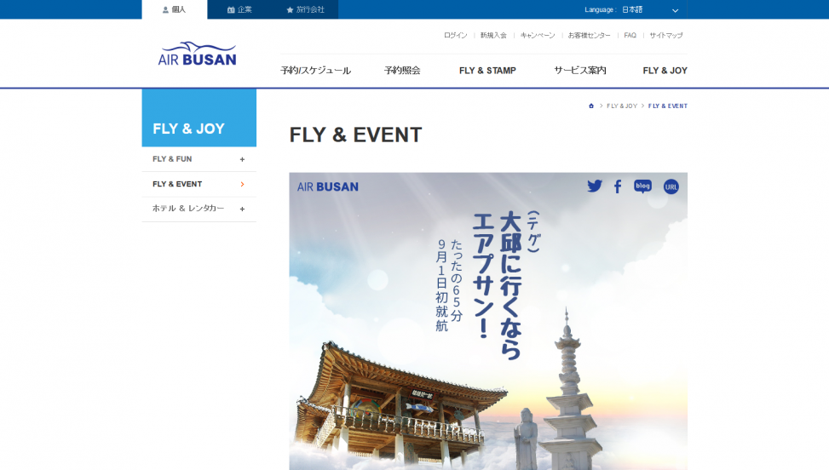829x470 pixels.
Task: Open the 予約/スケジュール menu
Action: coord(315,70)
